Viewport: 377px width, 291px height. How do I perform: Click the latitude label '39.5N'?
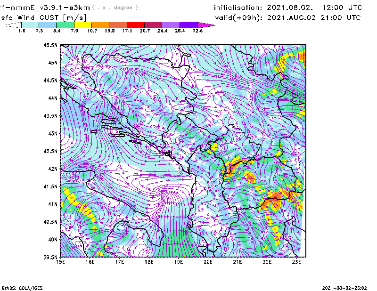pyautogui.click(x=50, y=257)
